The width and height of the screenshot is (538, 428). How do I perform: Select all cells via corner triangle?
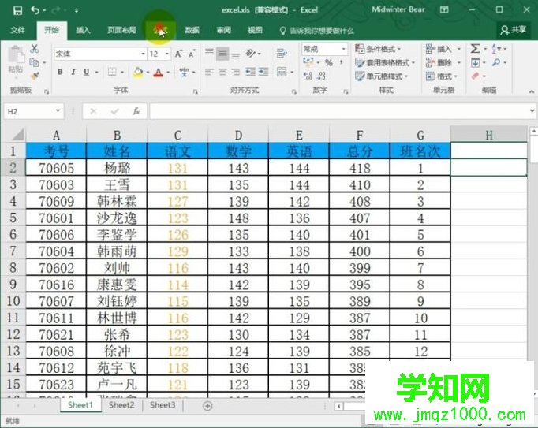click(17, 135)
